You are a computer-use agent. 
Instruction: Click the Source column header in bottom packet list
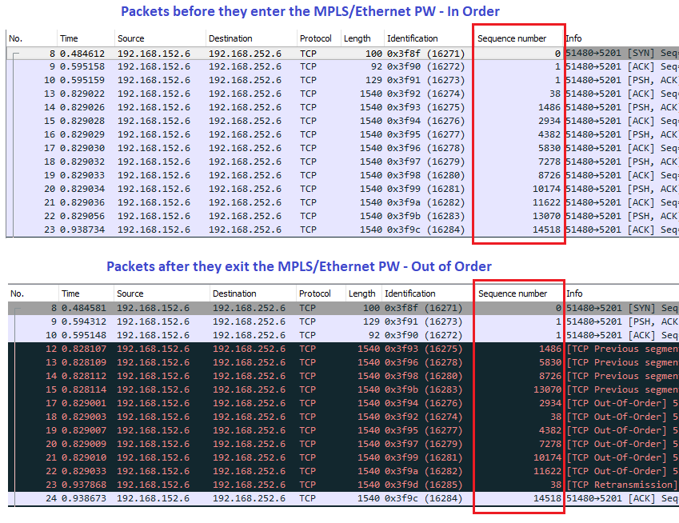click(130, 293)
